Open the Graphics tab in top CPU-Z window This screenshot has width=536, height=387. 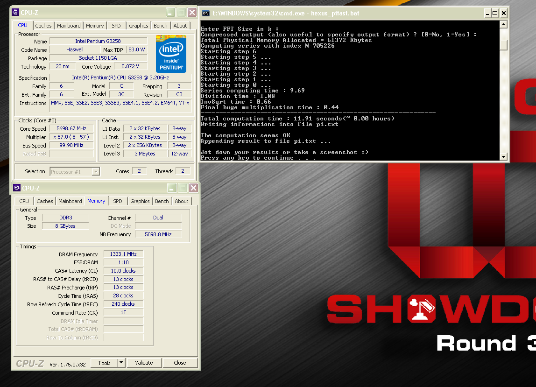coord(139,26)
